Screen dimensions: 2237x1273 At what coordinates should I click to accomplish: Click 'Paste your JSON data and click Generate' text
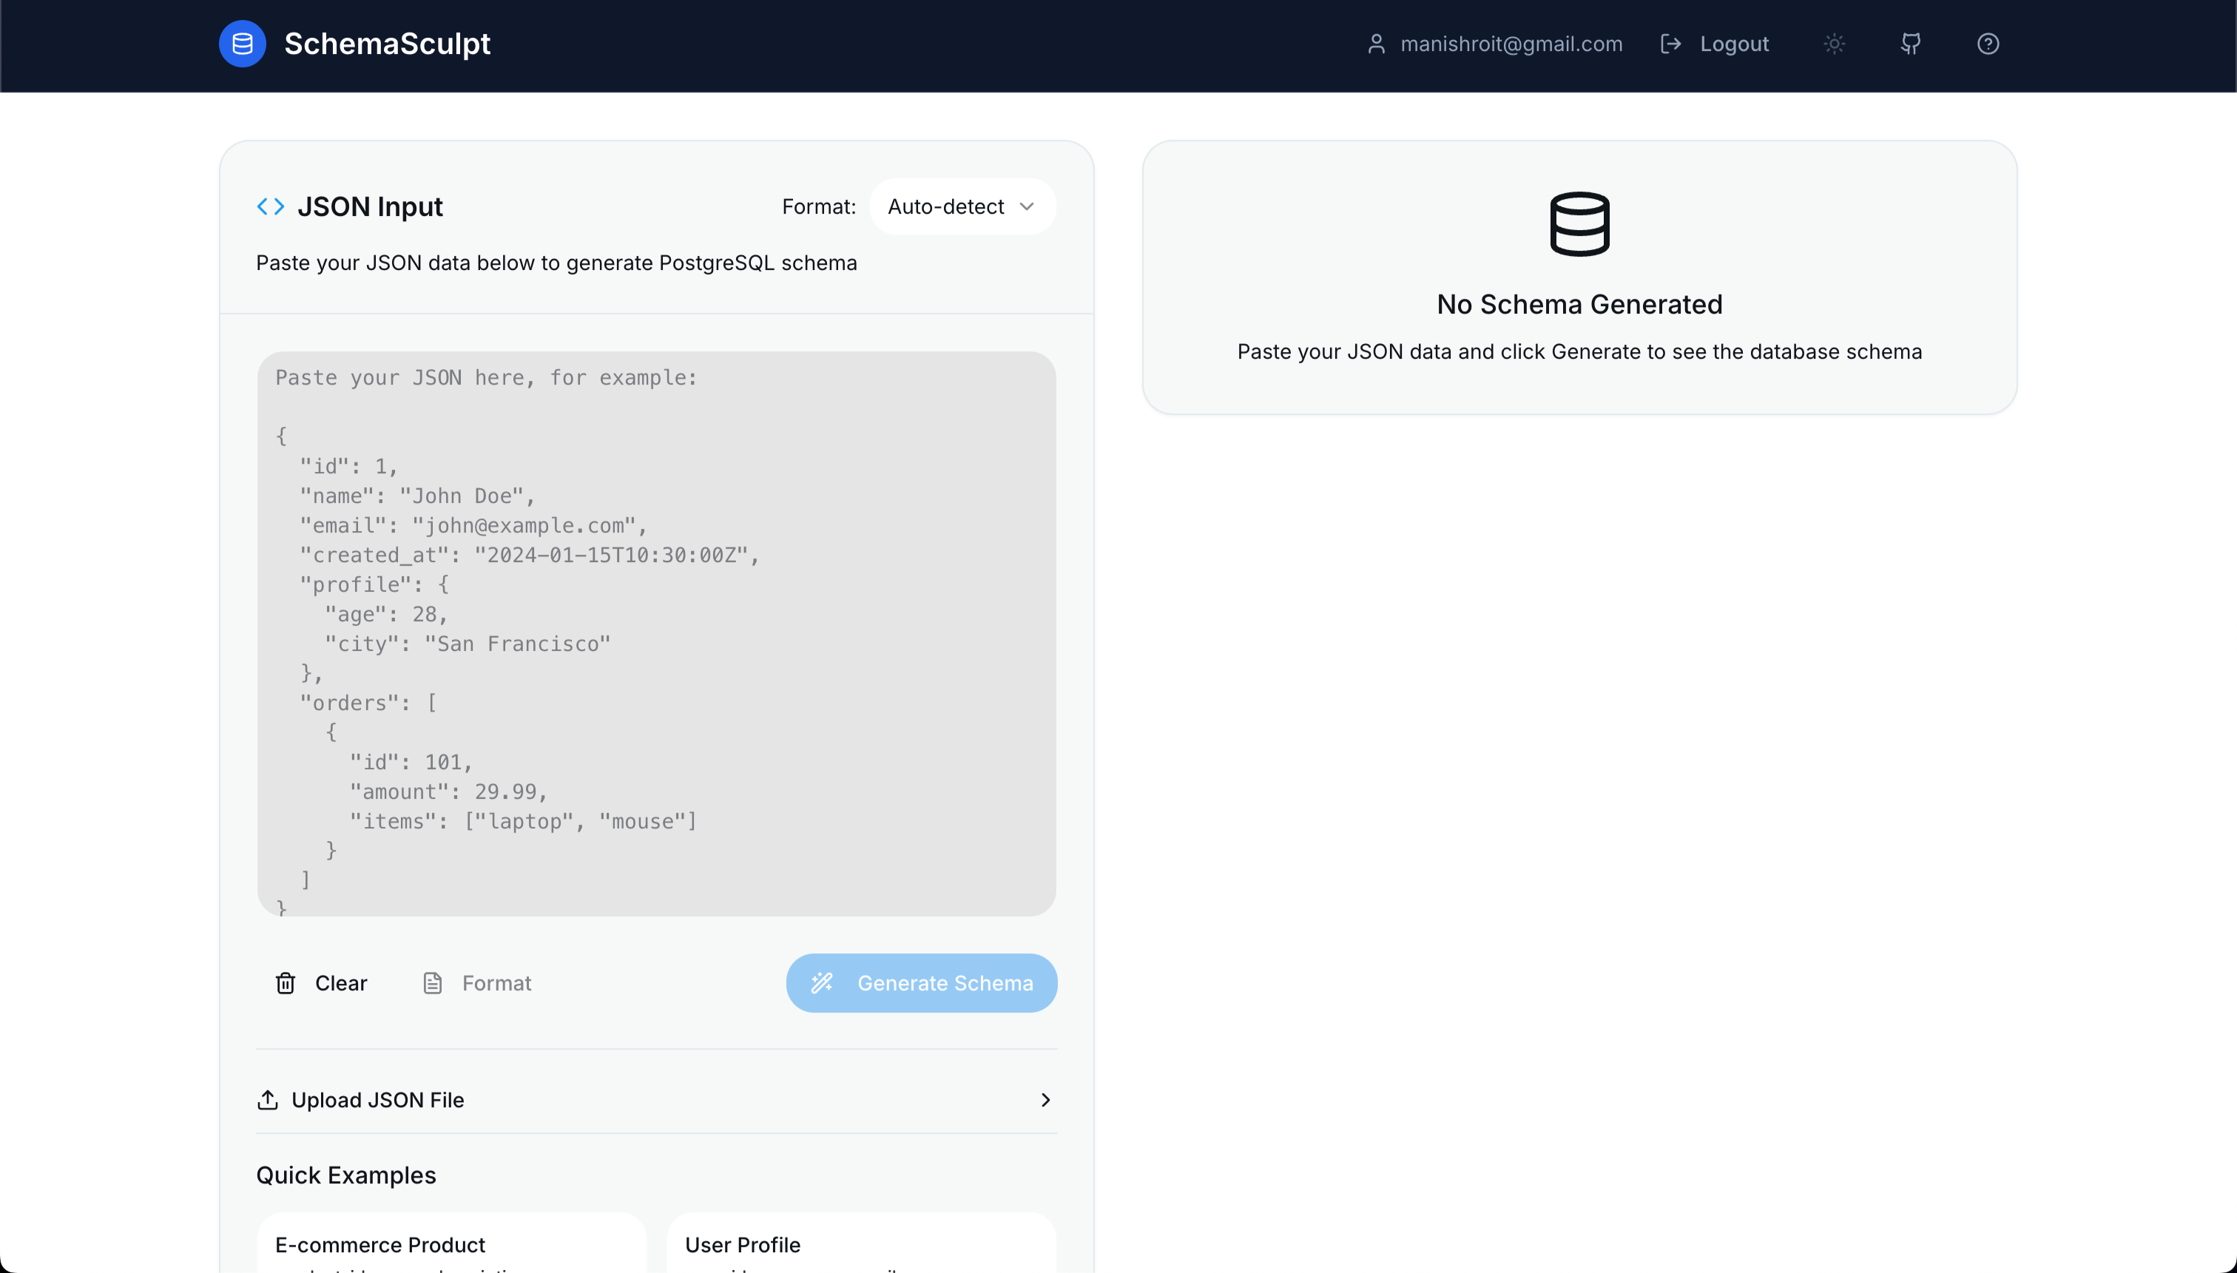pos(1579,351)
